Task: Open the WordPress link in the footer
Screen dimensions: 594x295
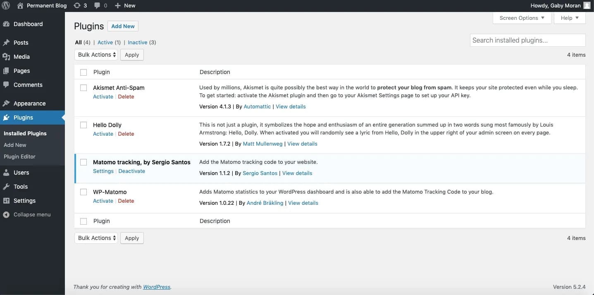Action: click(x=157, y=287)
